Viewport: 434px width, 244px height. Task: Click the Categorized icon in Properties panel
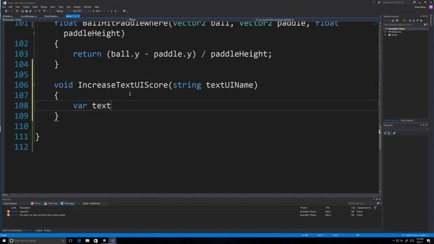click(x=385, y=133)
